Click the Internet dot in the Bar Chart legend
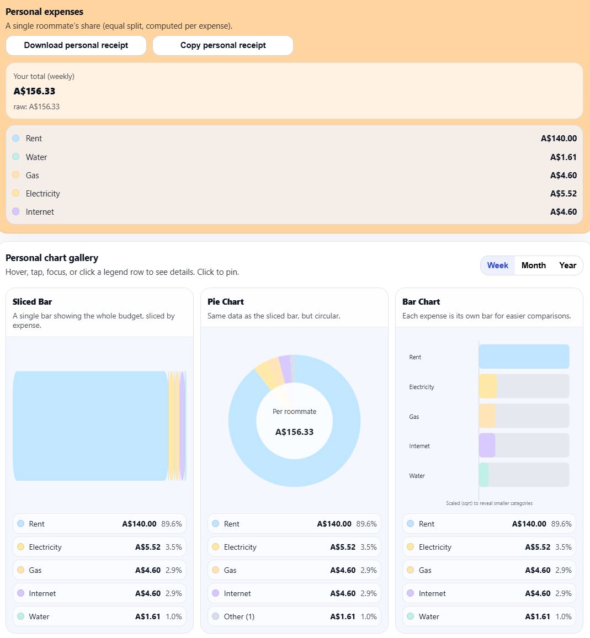 (x=410, y=593)
